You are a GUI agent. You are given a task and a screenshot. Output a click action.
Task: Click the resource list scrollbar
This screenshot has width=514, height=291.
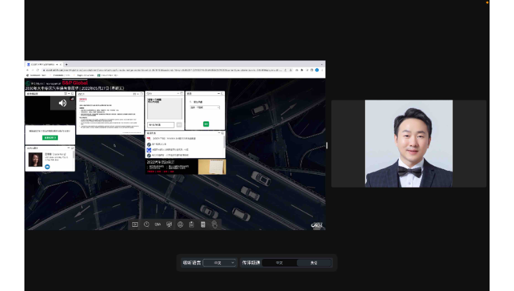click(x=224, y=142)
